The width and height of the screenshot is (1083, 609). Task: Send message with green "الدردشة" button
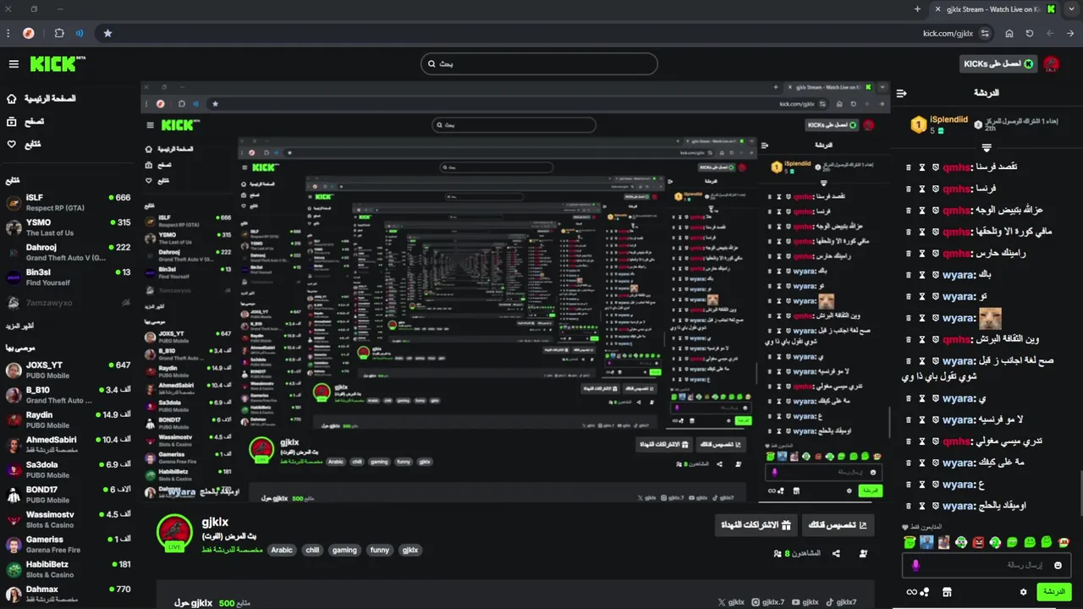[x=1054, y=592]
